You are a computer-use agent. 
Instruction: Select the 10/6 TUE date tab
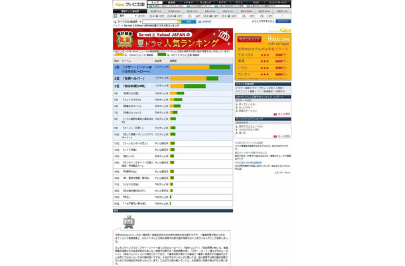point(282,11)
